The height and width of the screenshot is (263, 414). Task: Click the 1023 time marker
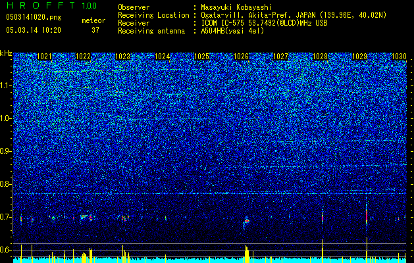[x=123, y=57]
